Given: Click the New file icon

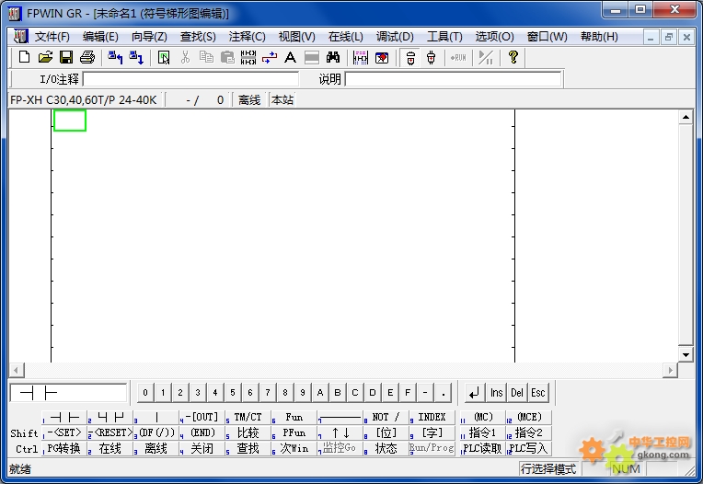Looking at the screenshot, I should point(24,57).
